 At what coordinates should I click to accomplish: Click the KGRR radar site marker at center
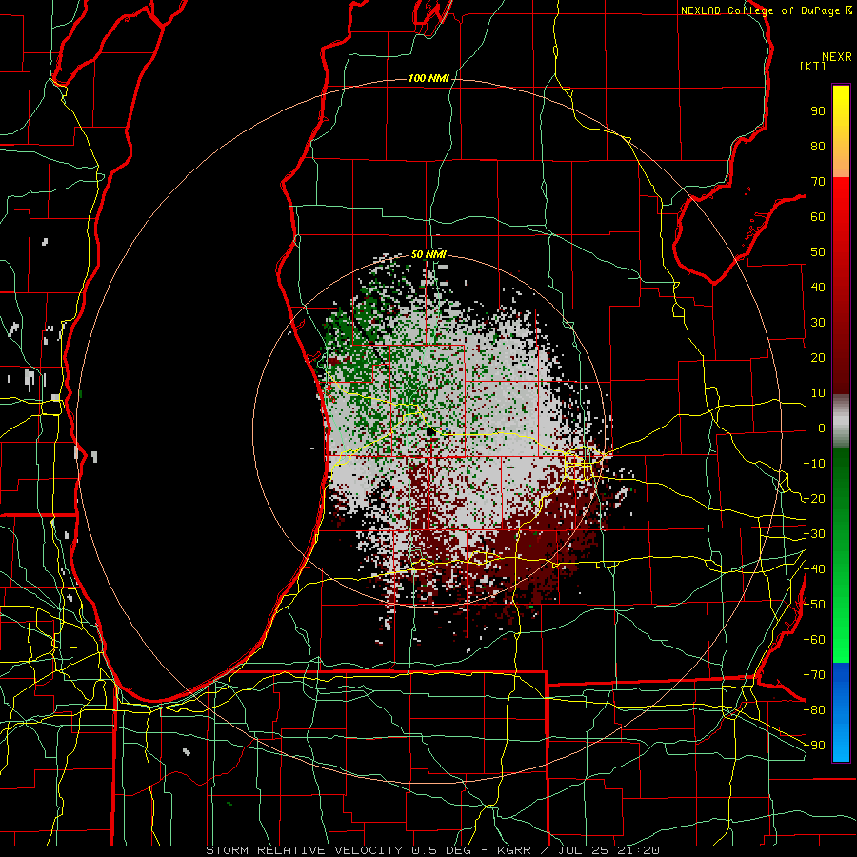(x=430, y=431)
